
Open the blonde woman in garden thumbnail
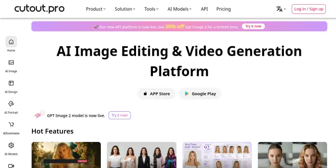[66, 155]
